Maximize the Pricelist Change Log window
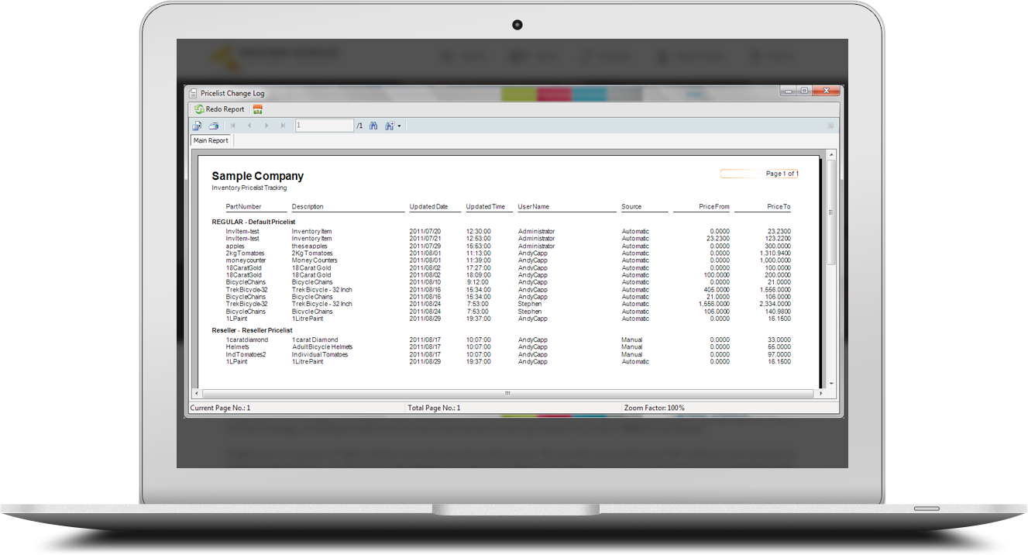1028x555 pixels. coord(804,91)
